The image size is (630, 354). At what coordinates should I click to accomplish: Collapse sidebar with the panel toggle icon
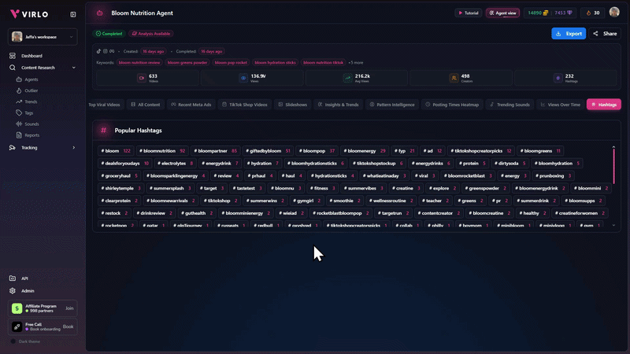tap(73, 14)
